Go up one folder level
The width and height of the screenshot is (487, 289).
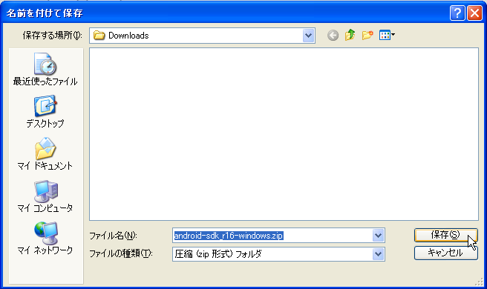(350, 35)
